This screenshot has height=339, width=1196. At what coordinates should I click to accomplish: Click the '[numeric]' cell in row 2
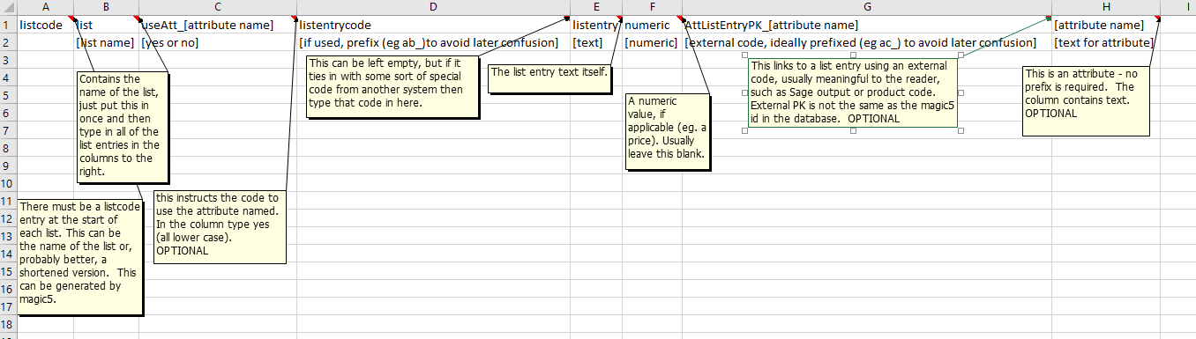tap(652, 42)
